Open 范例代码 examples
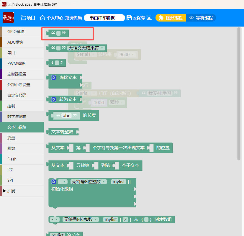 (x=73, y=18)
